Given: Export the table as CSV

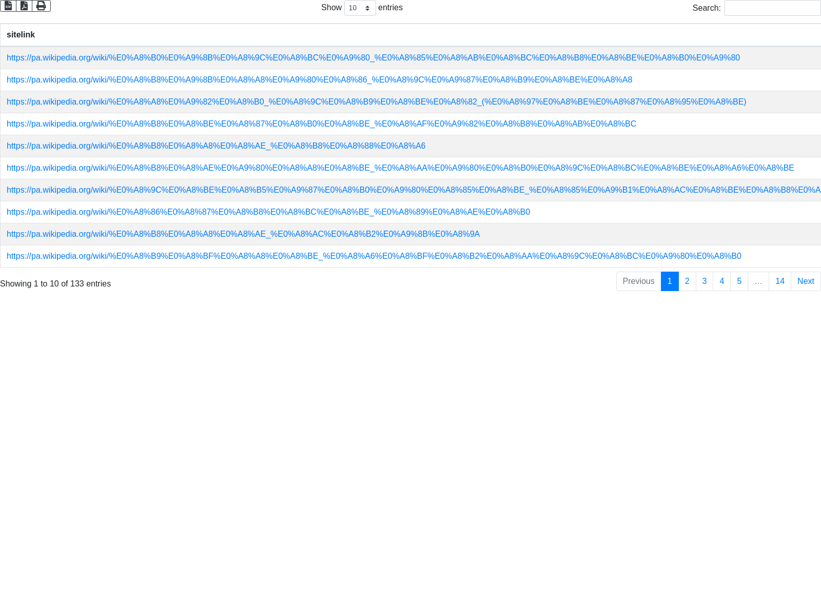Looking at the screenshot, I should pos(8,6).
